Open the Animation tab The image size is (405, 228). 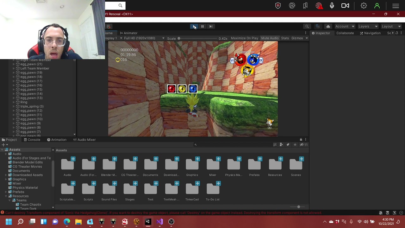coord(57,140)
